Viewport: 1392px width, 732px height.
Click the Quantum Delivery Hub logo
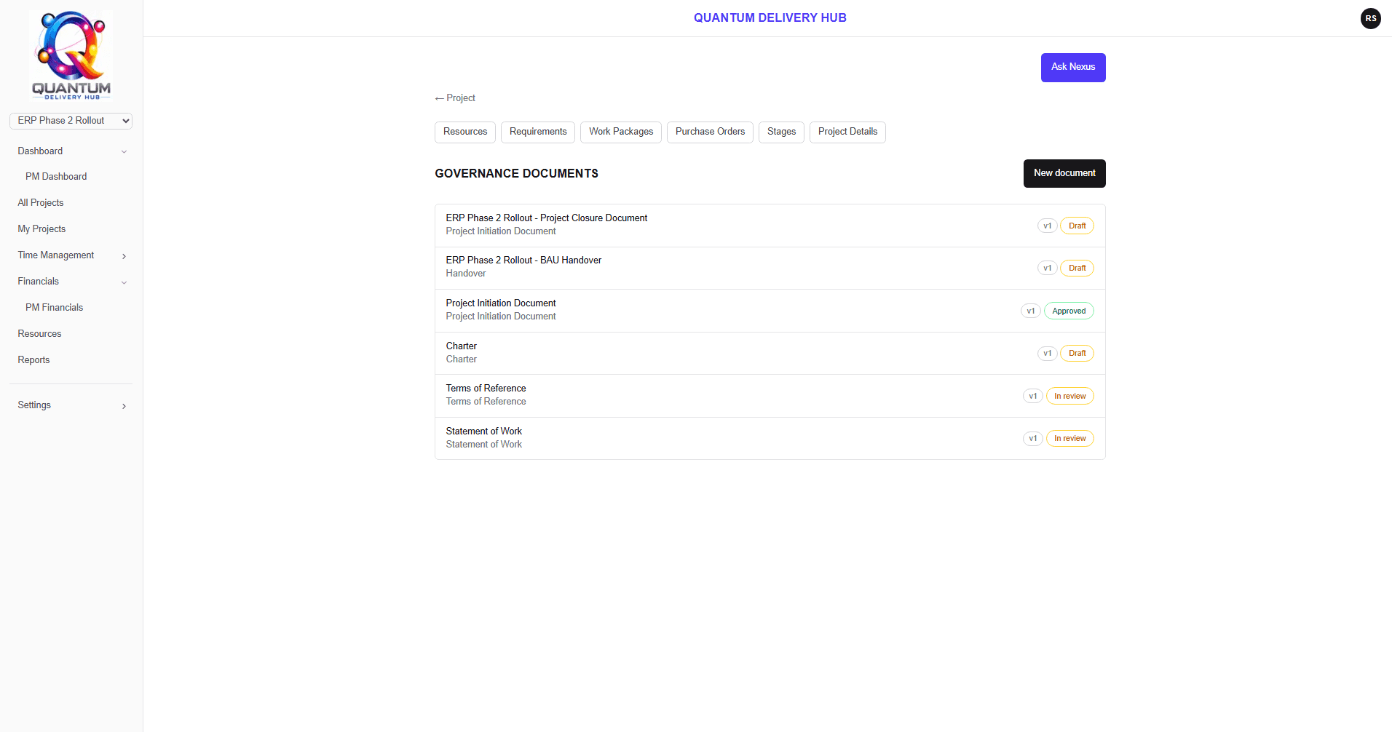click(71, 55)
